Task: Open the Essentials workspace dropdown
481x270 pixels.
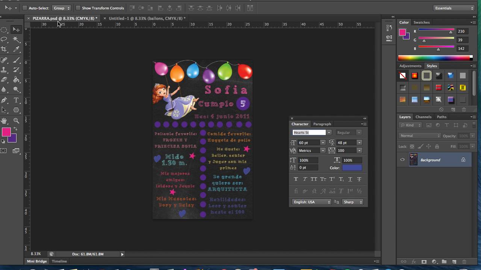Action: click(454, 8)
